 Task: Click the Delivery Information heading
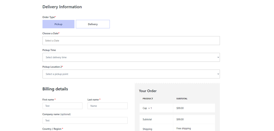62,7
